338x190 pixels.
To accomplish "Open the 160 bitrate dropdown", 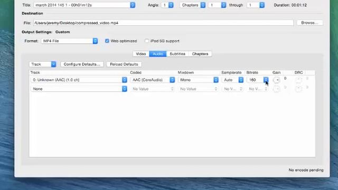I will click(258, 80).
